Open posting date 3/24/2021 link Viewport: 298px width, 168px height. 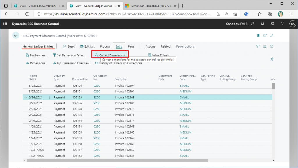36,97
